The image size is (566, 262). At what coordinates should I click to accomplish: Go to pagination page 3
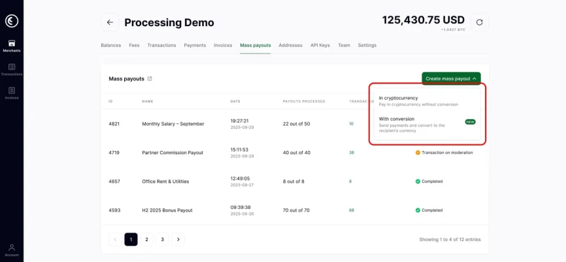click(162, 240)
